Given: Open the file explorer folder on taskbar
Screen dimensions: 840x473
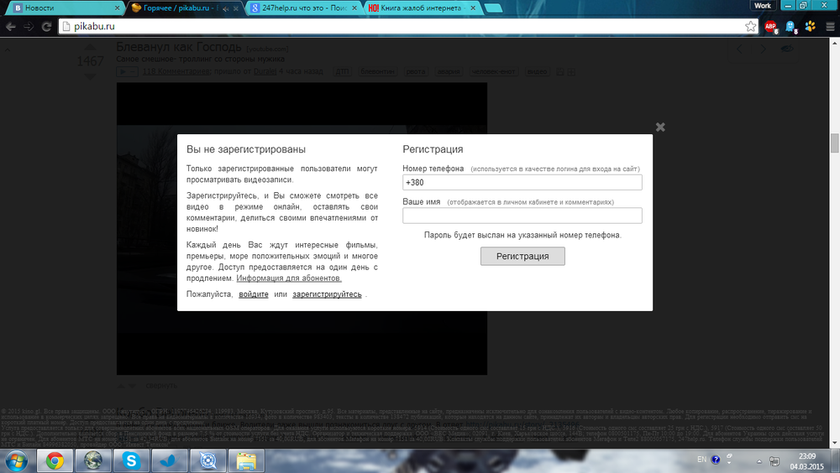Looking at the screenshot, I should tap(245, 460).
